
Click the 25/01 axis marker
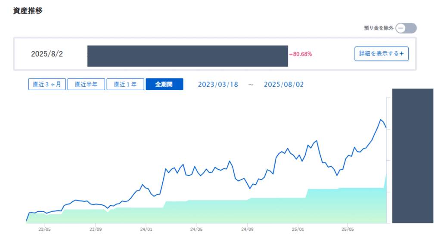[298, 229]
